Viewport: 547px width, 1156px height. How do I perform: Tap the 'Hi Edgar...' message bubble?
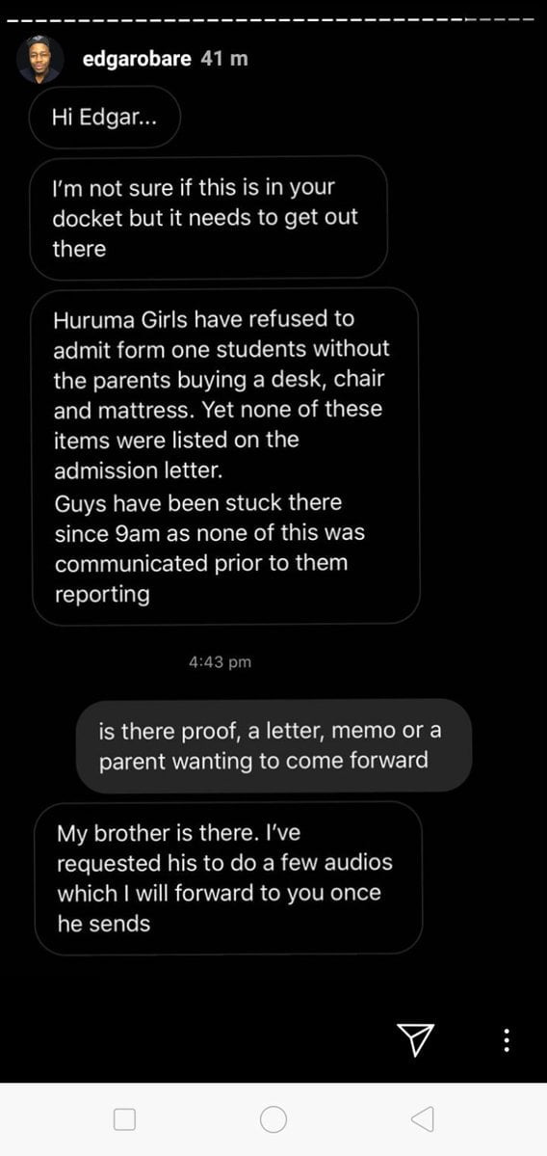pos(104,118)
